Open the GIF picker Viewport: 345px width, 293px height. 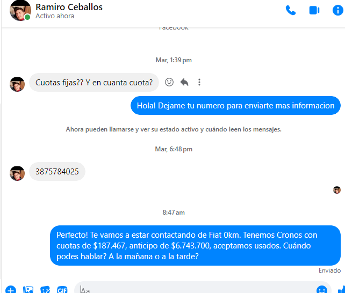[62, 290]
